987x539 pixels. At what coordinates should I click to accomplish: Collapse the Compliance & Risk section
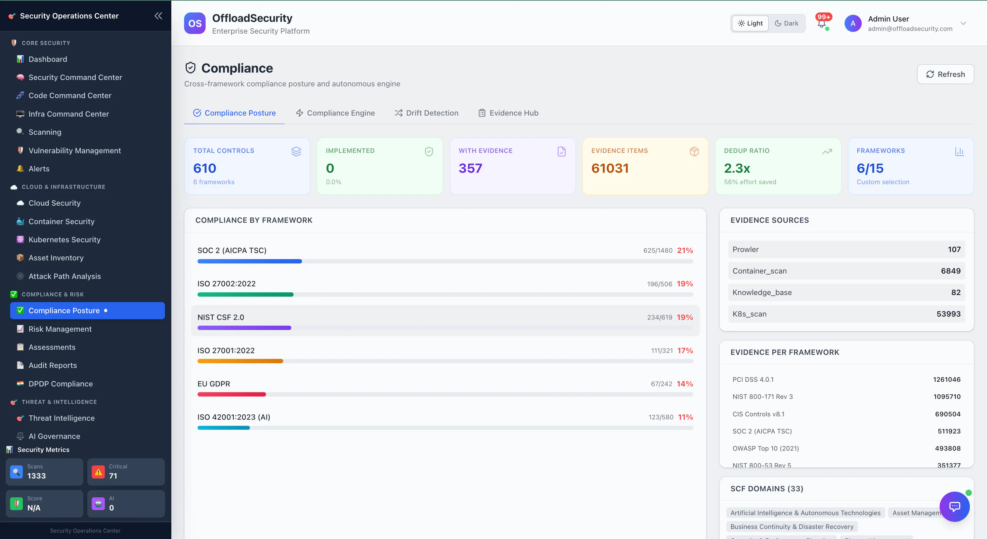52,294
